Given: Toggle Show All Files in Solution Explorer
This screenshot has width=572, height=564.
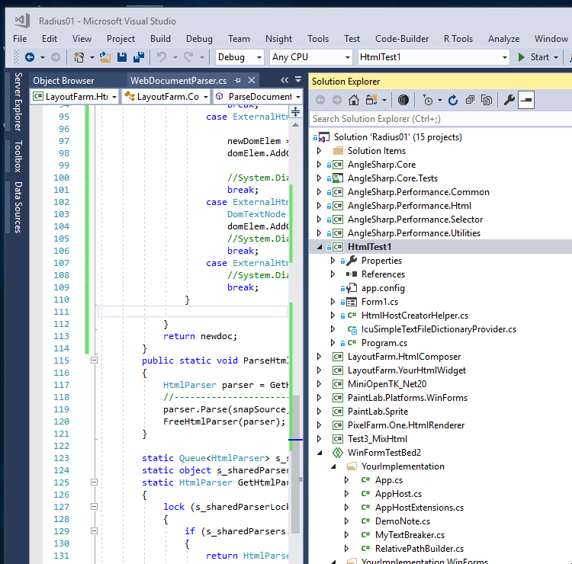Looking at the screenshot, I should 487,100.
